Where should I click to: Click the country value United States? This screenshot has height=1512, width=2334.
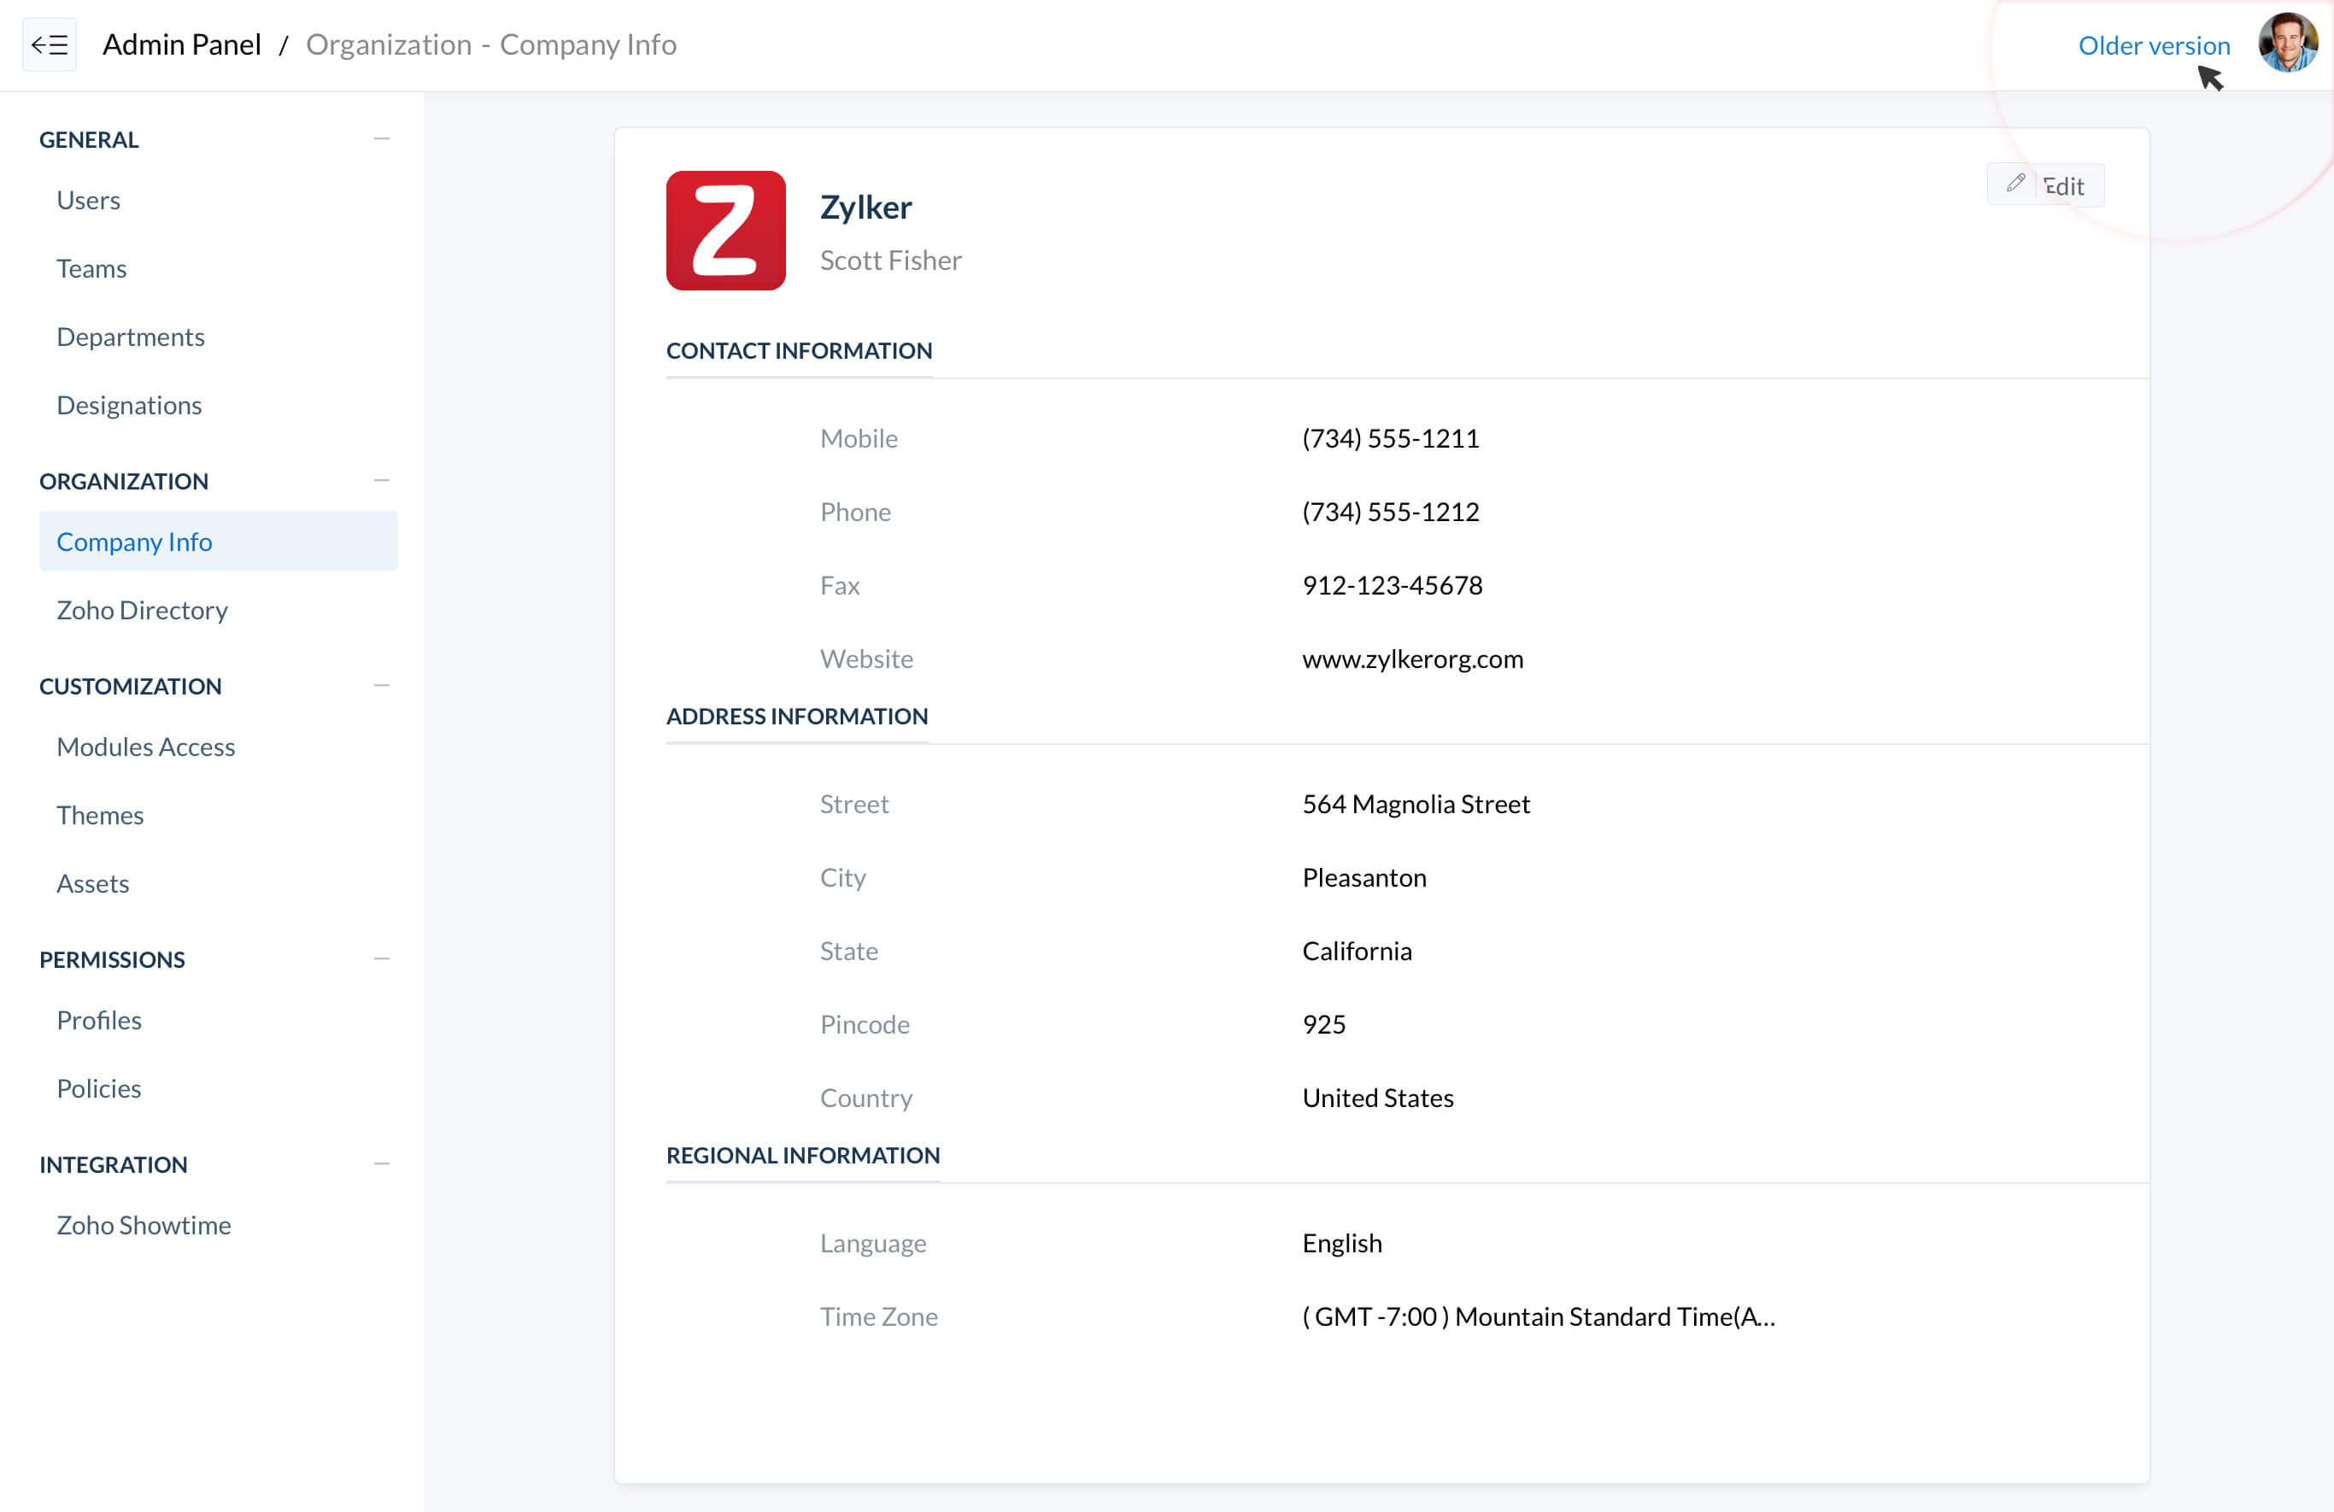pos(1377,1099)
